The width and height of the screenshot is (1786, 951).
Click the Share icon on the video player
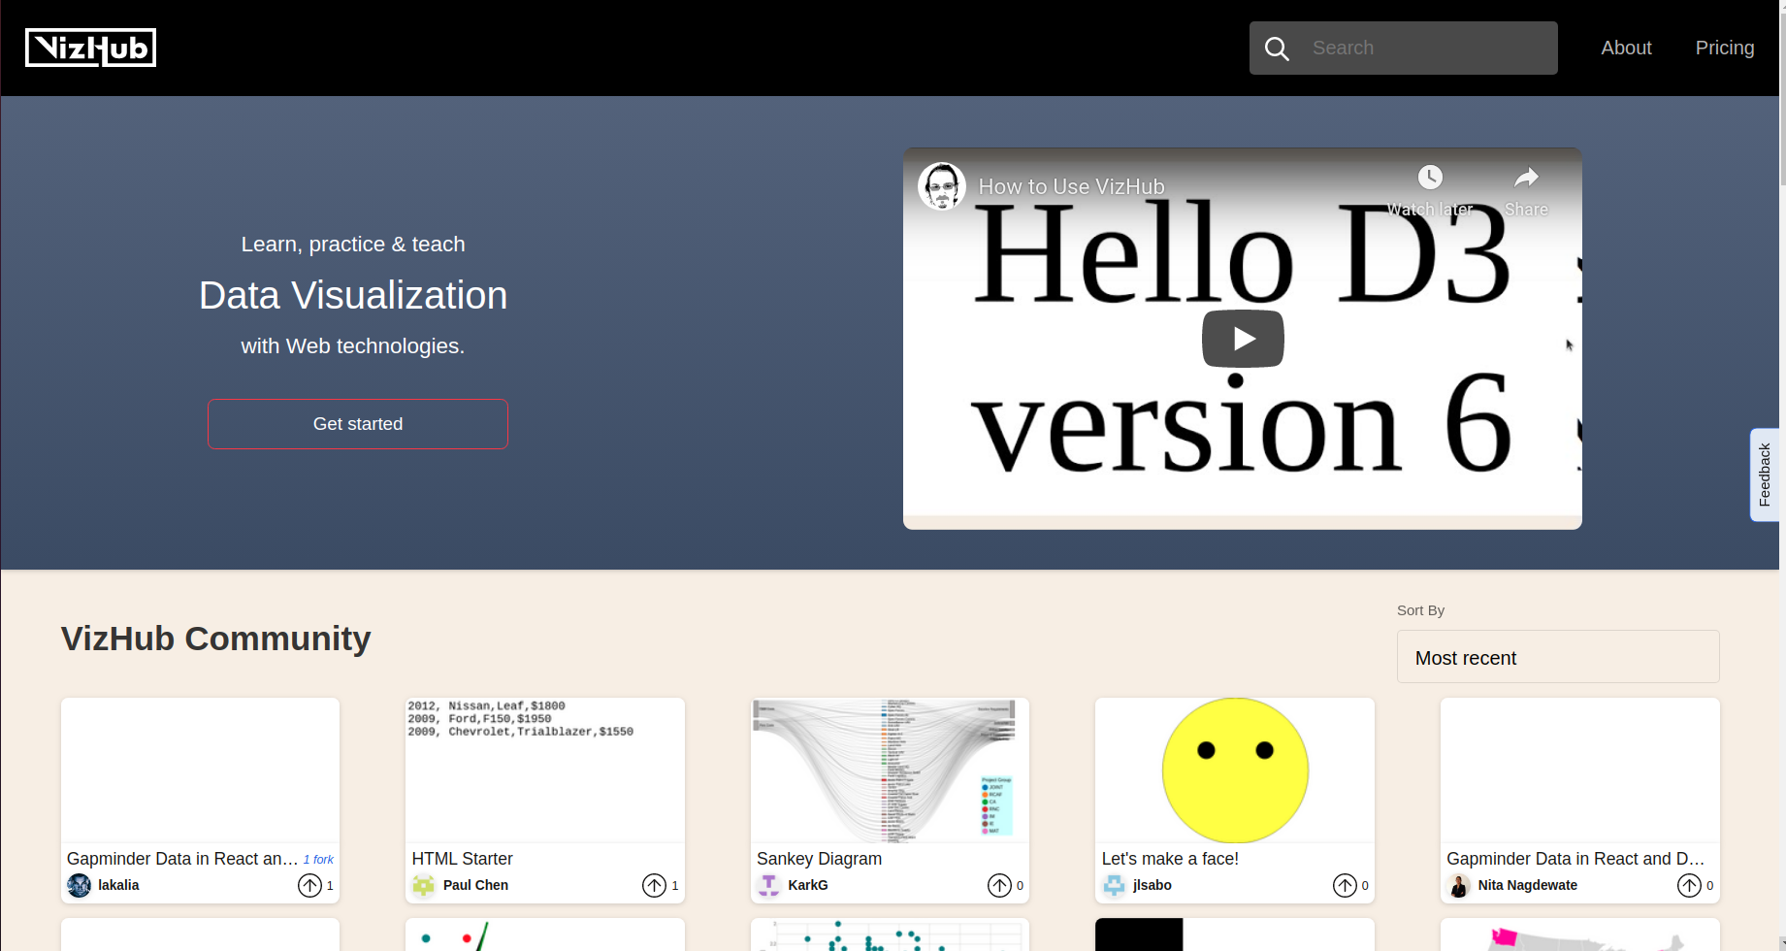coord(1525,178)
